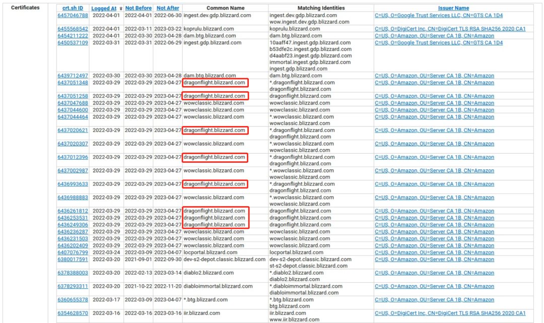Viewport: 544px width, 323px height.
Task: Open certificate ID 6436249306
Action: (x=73, y=225)
